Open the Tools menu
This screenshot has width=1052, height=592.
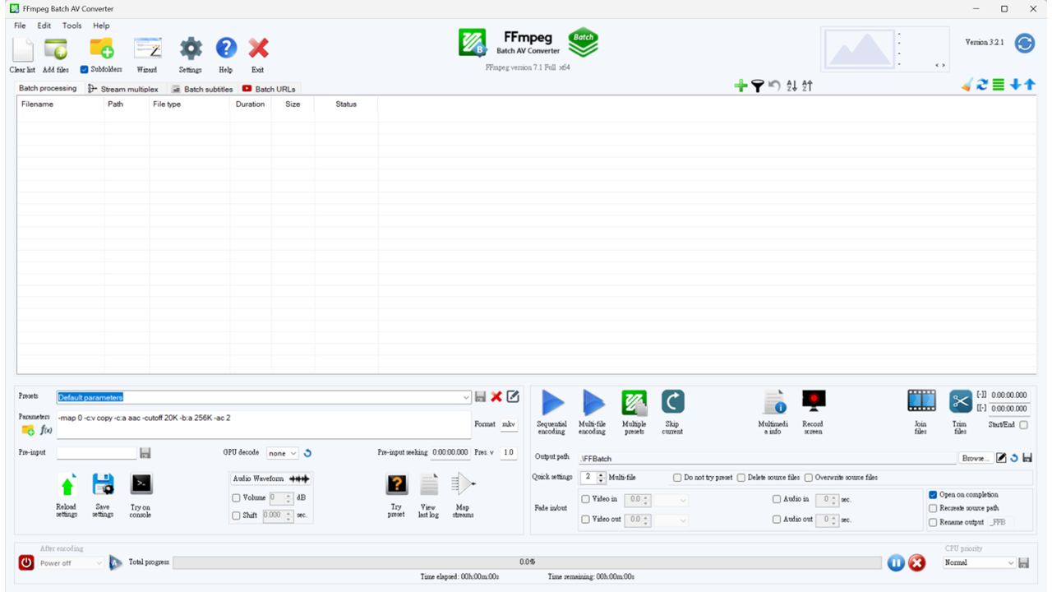pos(72,25)
